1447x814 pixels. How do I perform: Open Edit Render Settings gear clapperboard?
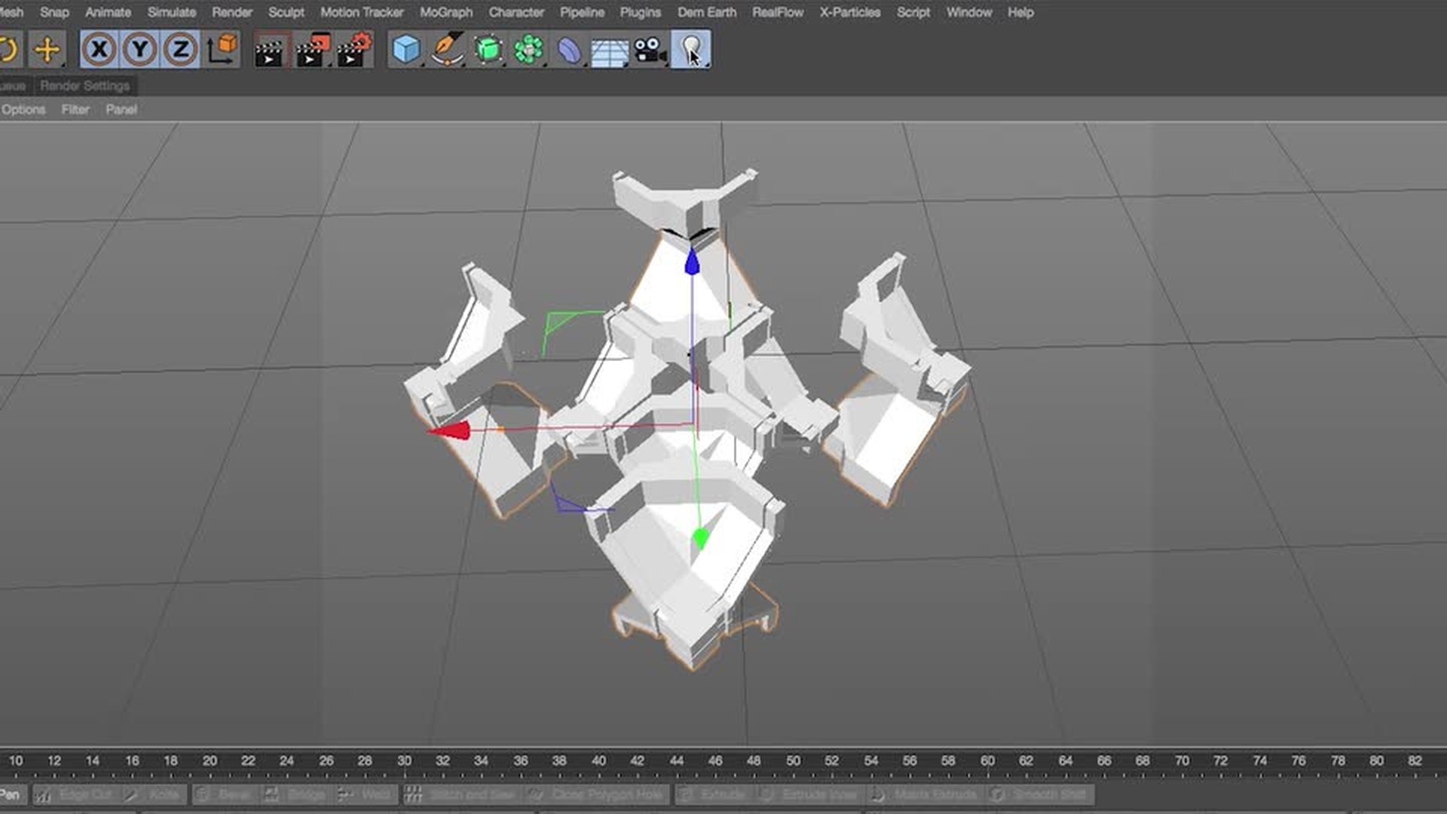tap(354, 50)
